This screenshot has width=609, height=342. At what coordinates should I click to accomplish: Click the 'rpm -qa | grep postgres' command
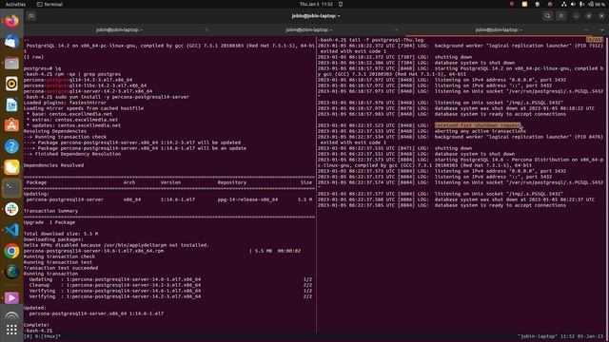pyautogui.click(x=87, y=74)
